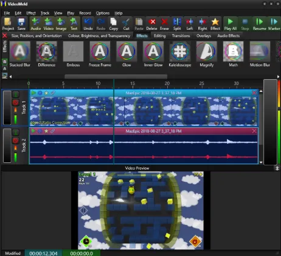Stop playback with the Stop button
The height and width of the screenshot is (256, 281).
pyautogui.click(x=245, y=24)
